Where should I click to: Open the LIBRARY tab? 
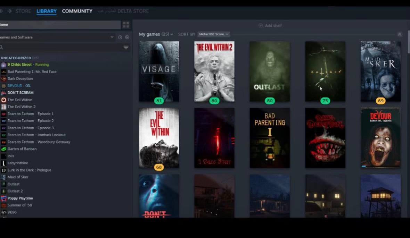[47, 11]
